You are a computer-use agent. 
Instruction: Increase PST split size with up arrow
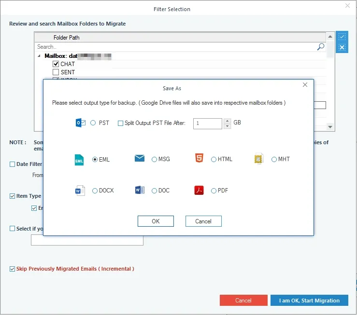[x=227, y=121]
